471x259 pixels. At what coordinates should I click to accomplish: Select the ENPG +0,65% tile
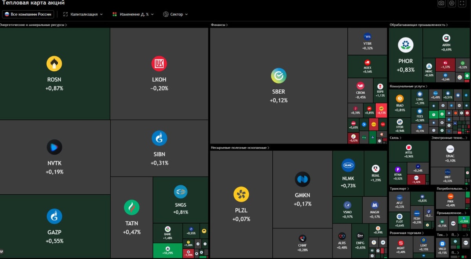point(360,241)
